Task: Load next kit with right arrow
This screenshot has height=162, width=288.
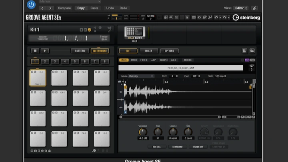Action: [85, 30]
